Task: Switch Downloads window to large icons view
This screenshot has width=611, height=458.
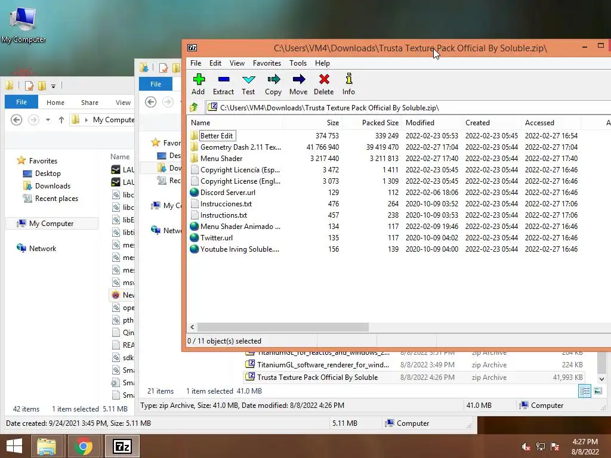Action: pyautogui.click(x=598, y=391)
